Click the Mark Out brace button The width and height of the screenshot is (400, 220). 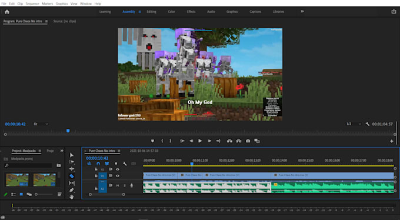[171, 141]
